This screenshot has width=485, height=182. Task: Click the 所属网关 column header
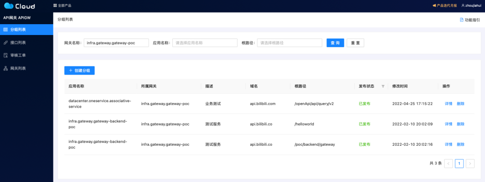149,86
